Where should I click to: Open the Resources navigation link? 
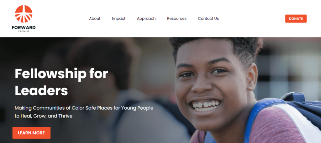177,19
